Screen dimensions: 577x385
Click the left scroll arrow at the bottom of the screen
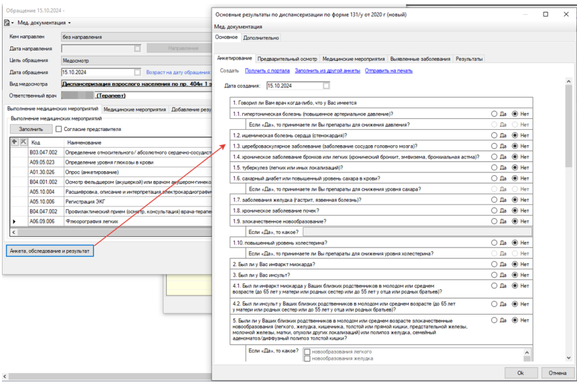(4, 377)
